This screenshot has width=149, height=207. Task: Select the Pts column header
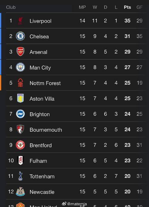coord(127,7)
